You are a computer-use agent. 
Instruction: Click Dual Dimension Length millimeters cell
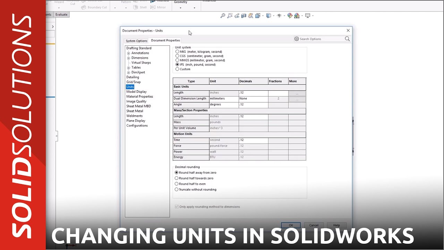[x=224, y=99]
